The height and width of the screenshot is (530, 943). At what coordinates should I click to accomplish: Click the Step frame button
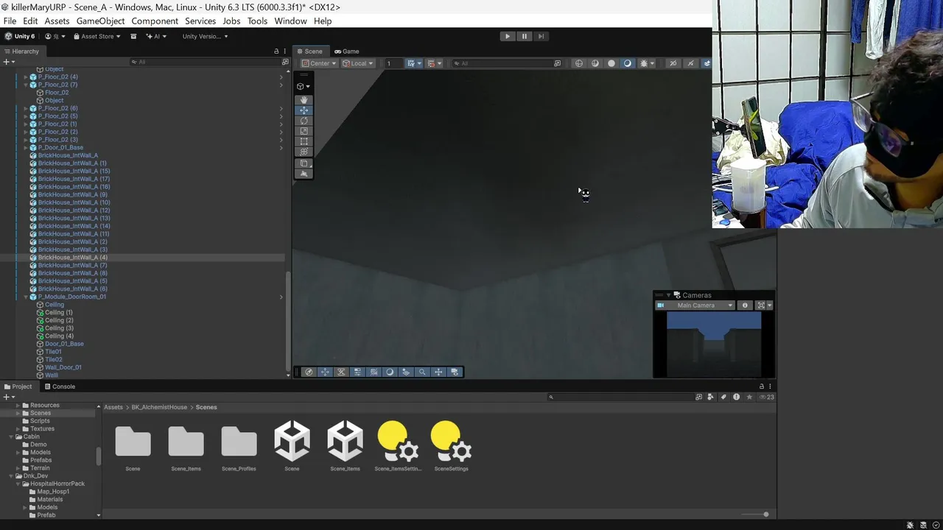click(x=541, y=36)
